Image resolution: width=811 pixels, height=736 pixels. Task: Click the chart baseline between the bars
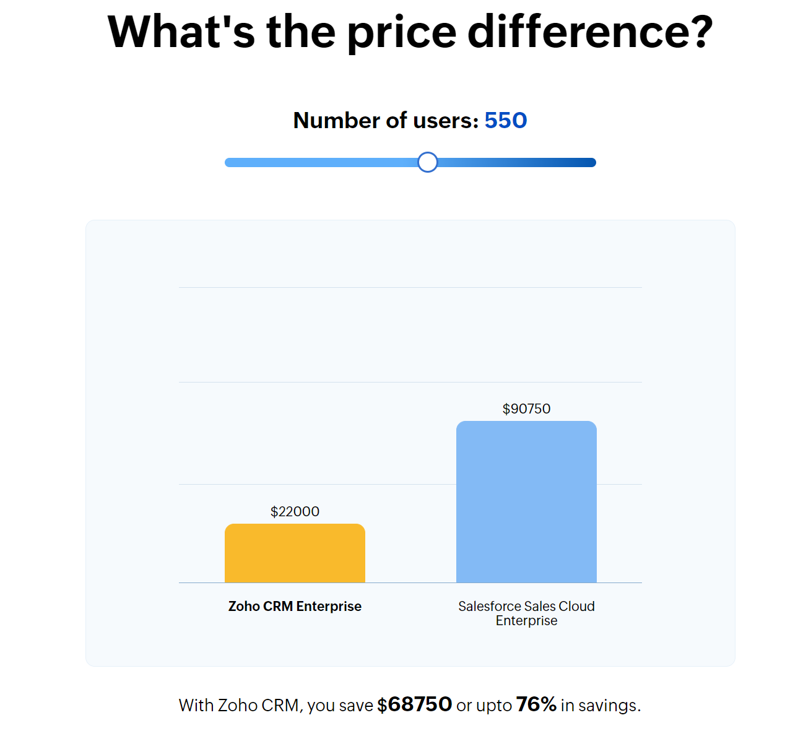(410, 582)
